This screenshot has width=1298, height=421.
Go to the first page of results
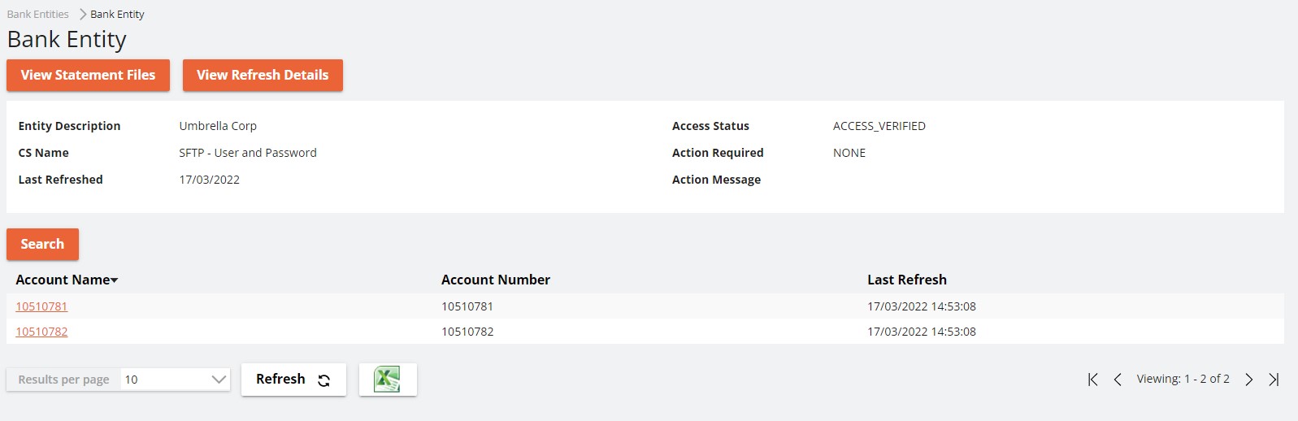pos(1093,380)
